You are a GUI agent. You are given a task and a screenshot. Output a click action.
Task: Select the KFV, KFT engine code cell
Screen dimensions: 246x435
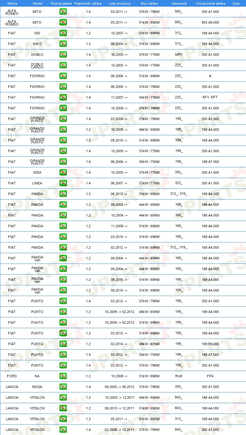tap(210, 97)
